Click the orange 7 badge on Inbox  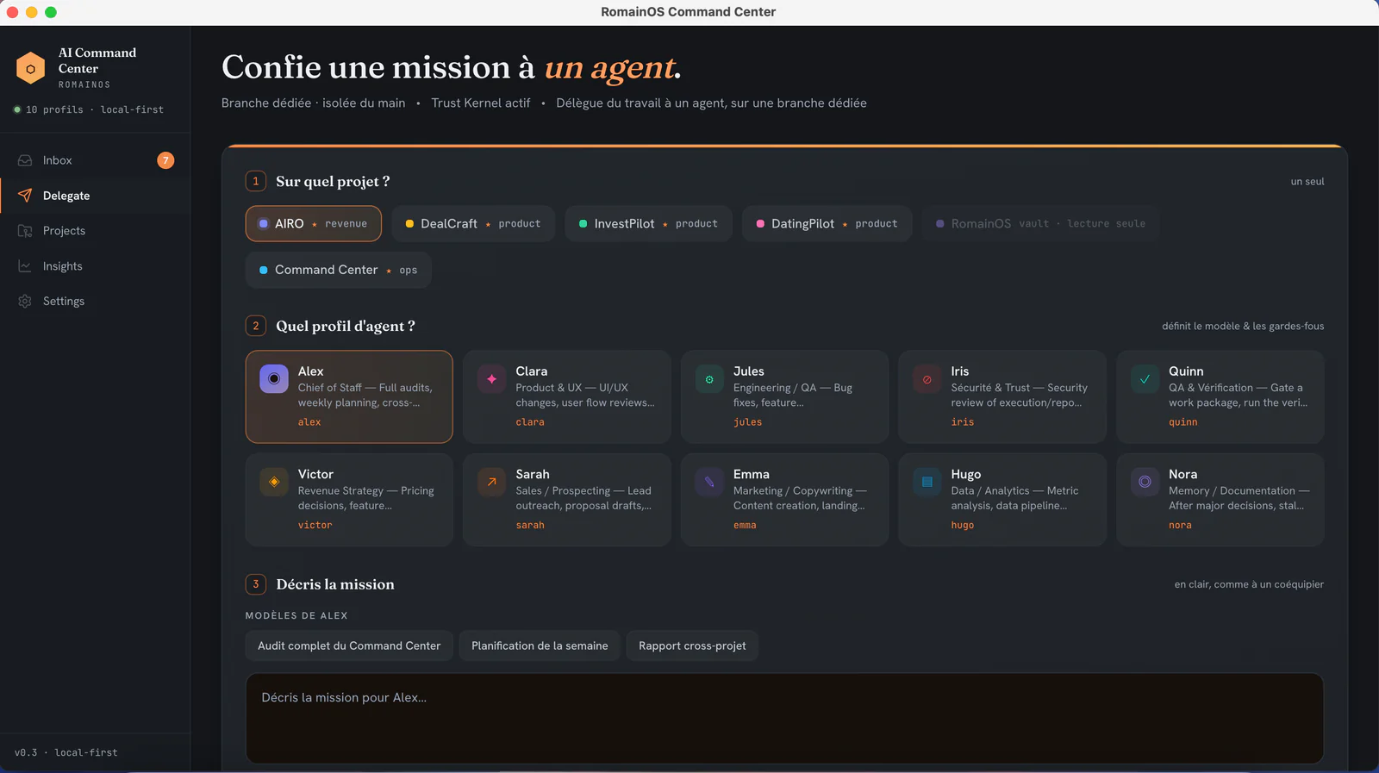pyautogui.click(x=165, y=160)
